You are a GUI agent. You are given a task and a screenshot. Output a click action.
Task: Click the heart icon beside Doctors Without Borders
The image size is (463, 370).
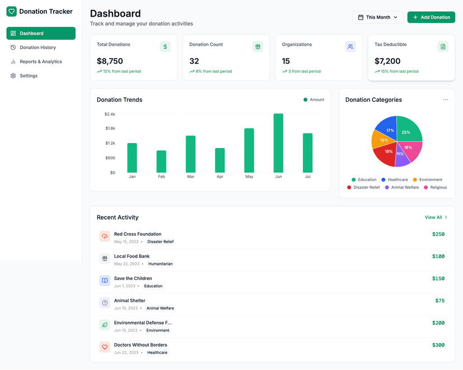pyautogui.click(x=105, y=347)
